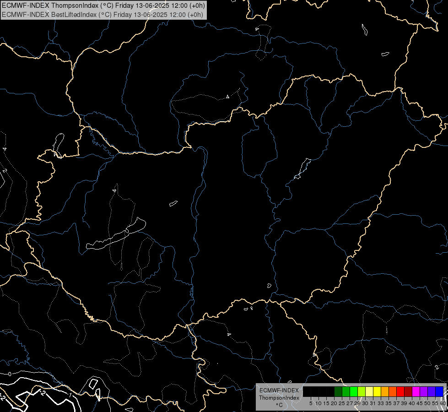Select the bright red 37–39 legend swatch

[400, 391]
